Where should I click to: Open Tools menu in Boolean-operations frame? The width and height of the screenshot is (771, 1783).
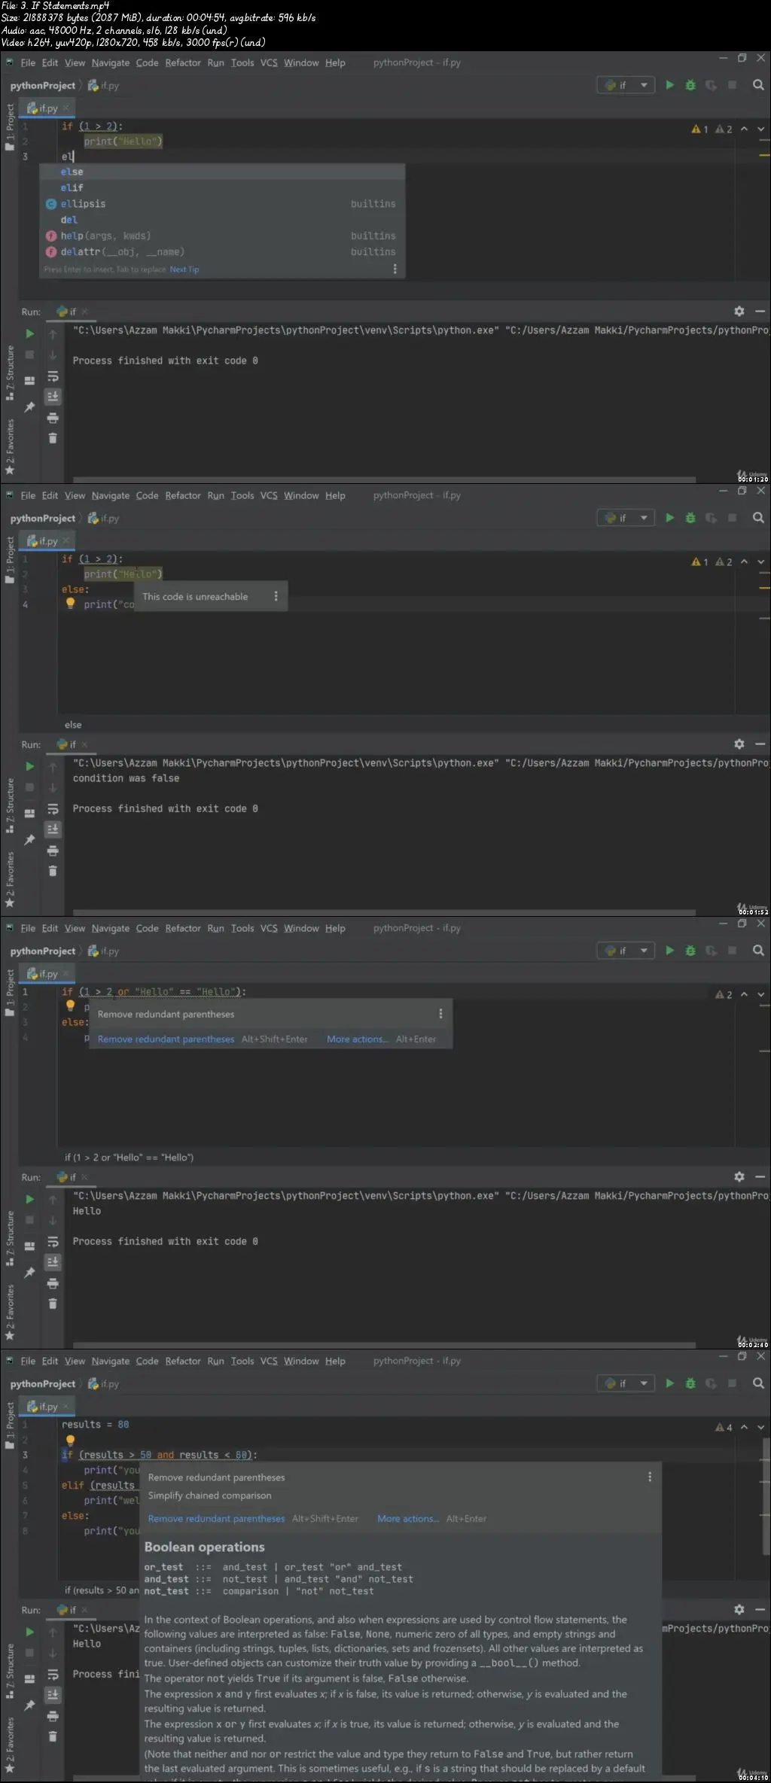point(242,1362)
